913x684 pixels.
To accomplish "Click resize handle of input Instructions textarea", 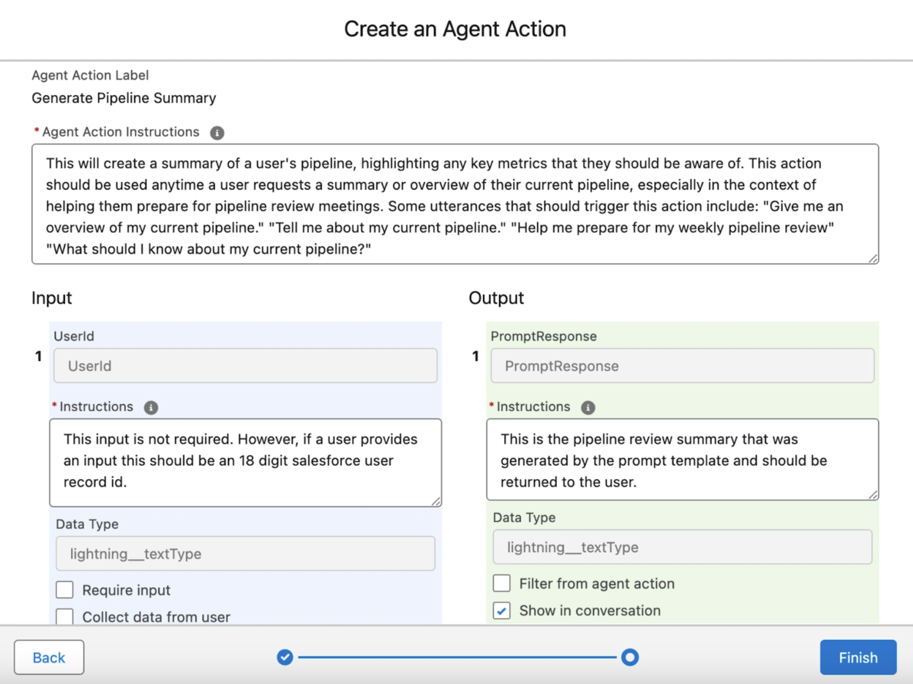I will 436,501.
